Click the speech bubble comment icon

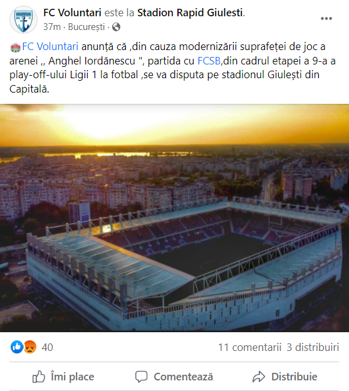tap(142, 377)
